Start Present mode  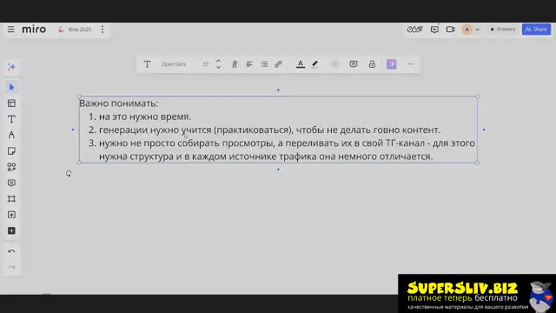(x=503, y=29)
